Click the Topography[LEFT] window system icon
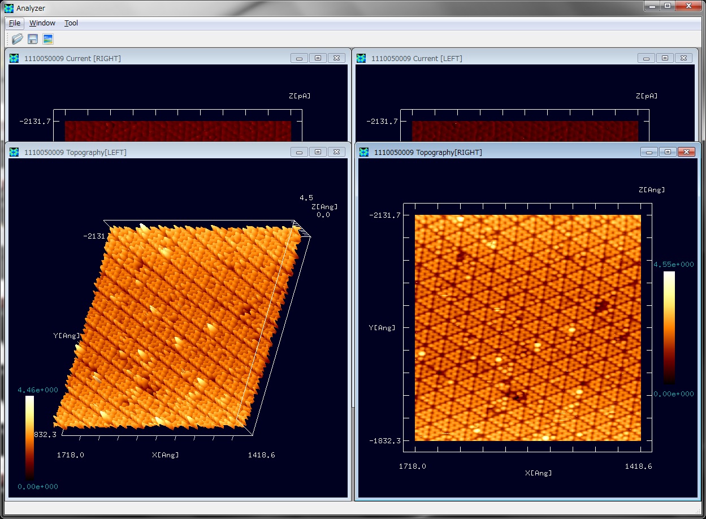706x519 pixels. click(x=14, y=152)
